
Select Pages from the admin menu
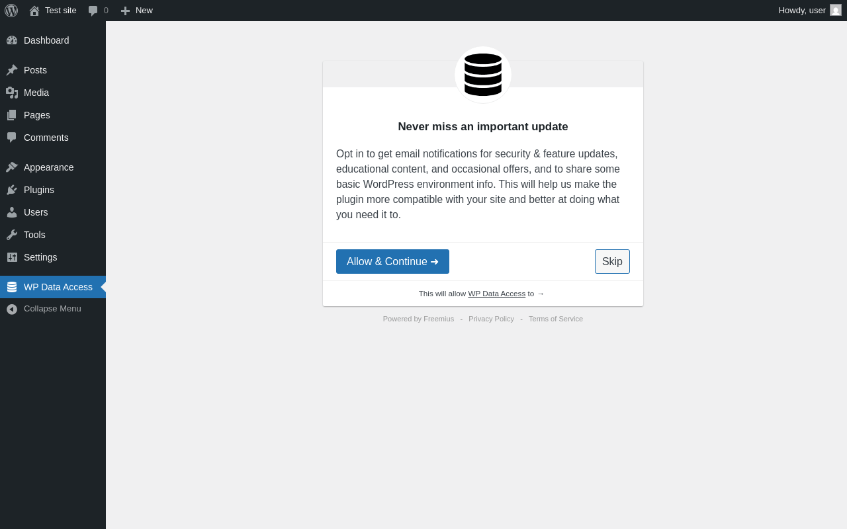[x=37, y=115]
